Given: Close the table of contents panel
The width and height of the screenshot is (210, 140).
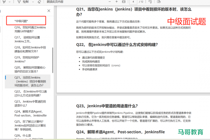Looking at the screenshot, I should coord(49,11).
